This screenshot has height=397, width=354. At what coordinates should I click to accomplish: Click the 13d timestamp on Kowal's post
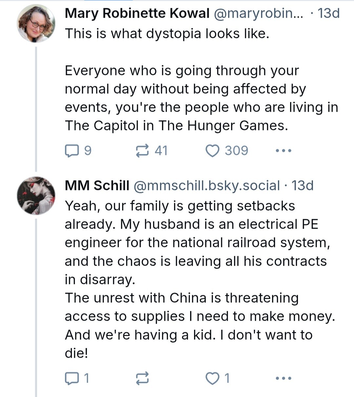(328, 13)
